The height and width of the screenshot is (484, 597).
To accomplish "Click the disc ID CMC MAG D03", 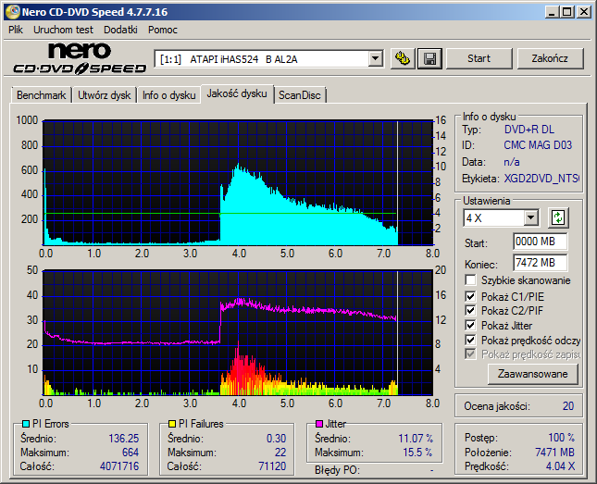I will click(538, 145).
